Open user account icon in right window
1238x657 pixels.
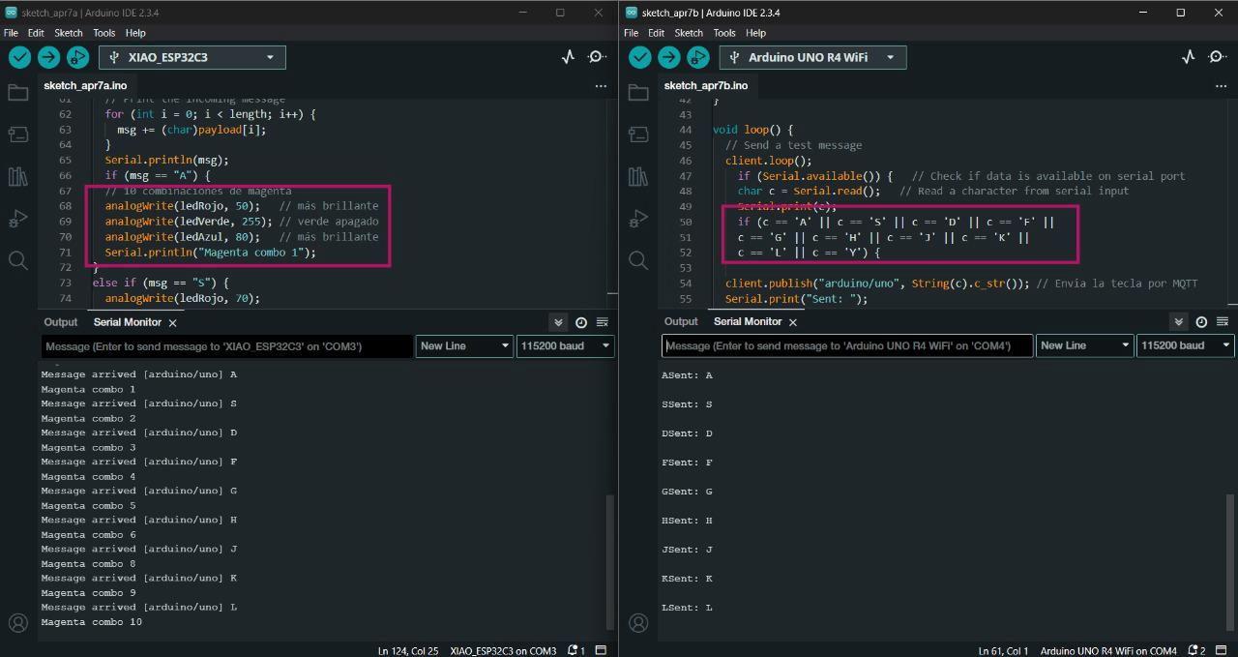(x=638, y=622)
